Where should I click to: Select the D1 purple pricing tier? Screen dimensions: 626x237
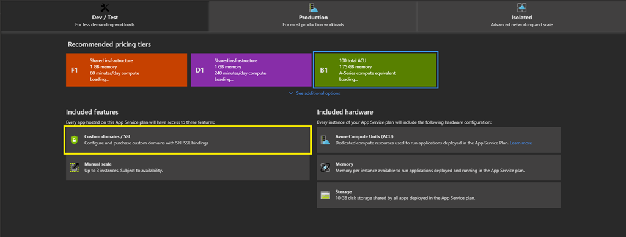coord(251,70)
